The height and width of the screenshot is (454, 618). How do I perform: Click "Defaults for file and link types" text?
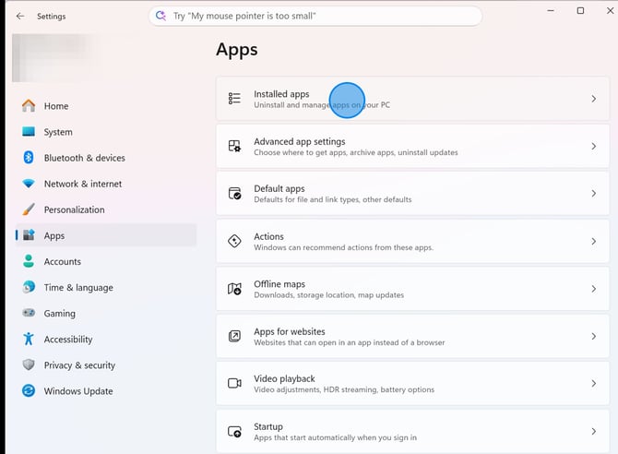[x=333, y=199]
